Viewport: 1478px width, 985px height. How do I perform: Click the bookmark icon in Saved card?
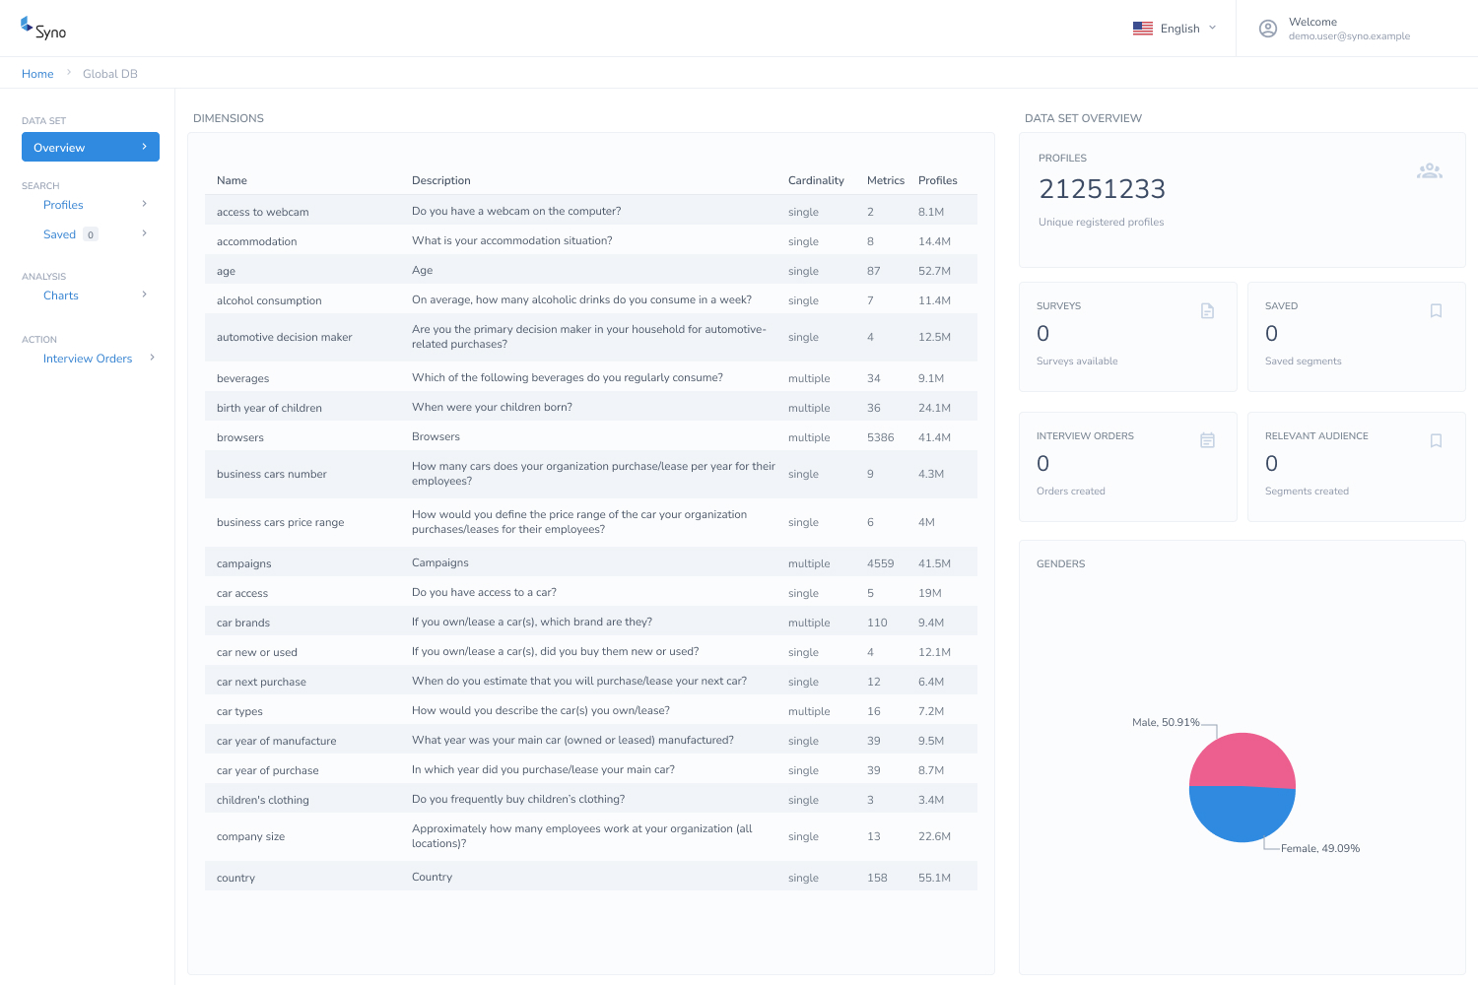point(1436,311)
